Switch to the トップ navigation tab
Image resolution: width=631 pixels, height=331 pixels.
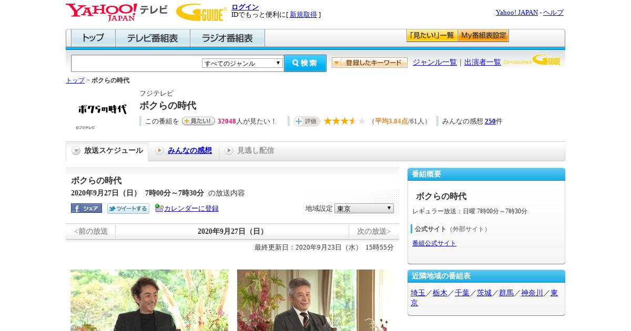[93, 38]
